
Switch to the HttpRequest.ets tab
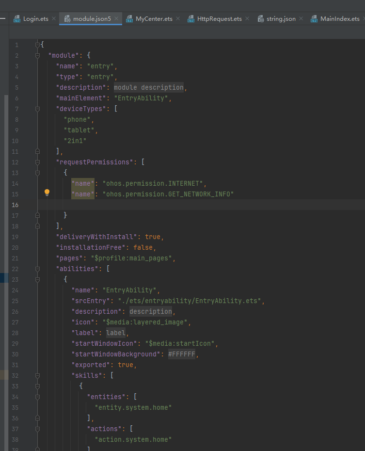point(219,19)
